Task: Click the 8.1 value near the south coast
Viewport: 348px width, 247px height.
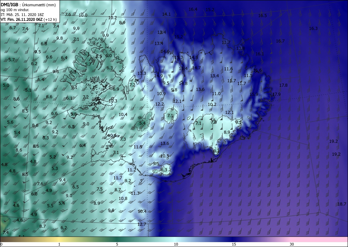Action: click(216, 151)
